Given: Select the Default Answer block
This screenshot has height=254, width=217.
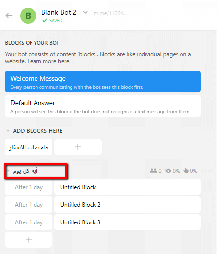Looking at the screenshot, I should coord(103,106).
